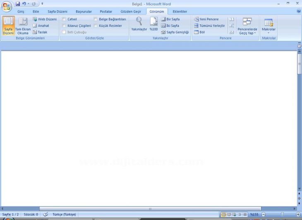Click the horizontal scrollbar thumb
The width and height of the screenshot is (302, 220).
pos(150,209)
